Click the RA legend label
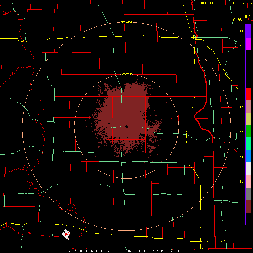253x253 pixels. coord(241,144)
